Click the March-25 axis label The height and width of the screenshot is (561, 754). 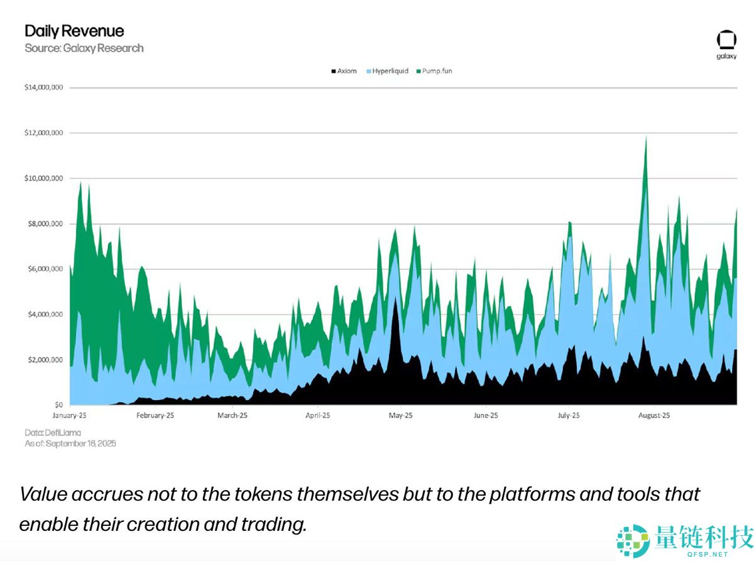(232, 415)
